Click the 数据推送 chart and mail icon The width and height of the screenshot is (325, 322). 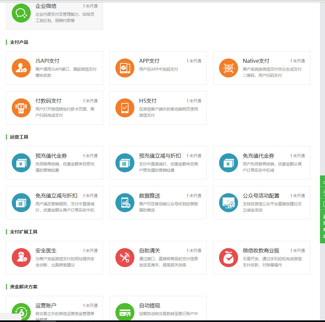(x=125, y=203)
